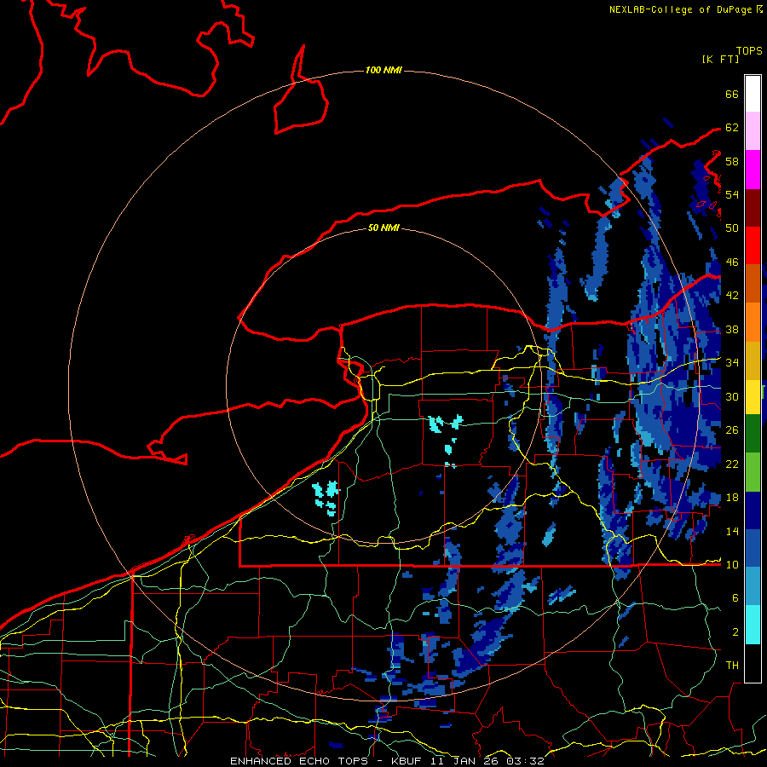The width and height of the screenshot is (767, 767).
Task: Click the cyan legend swatch
Action: click(x=753, y=625)
